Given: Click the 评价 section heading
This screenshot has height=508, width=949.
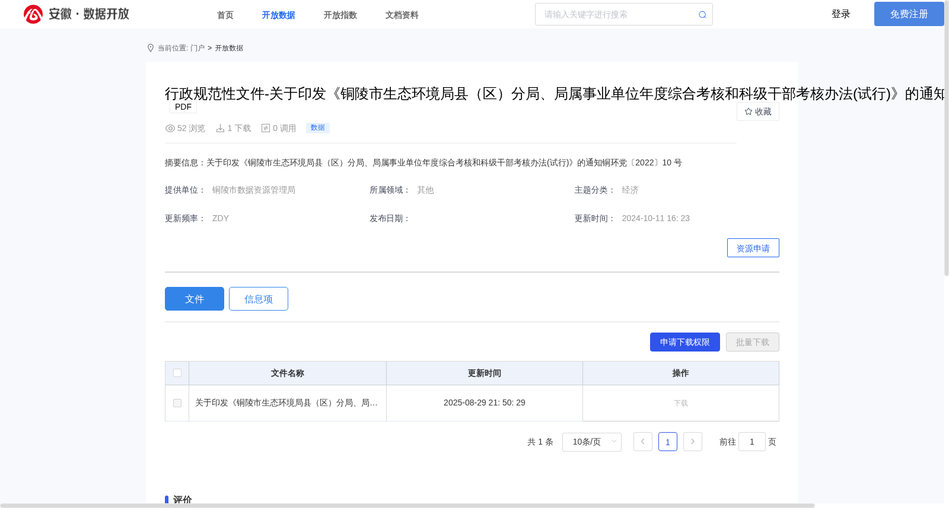Looking at the screenshot, I should [183, 500].
